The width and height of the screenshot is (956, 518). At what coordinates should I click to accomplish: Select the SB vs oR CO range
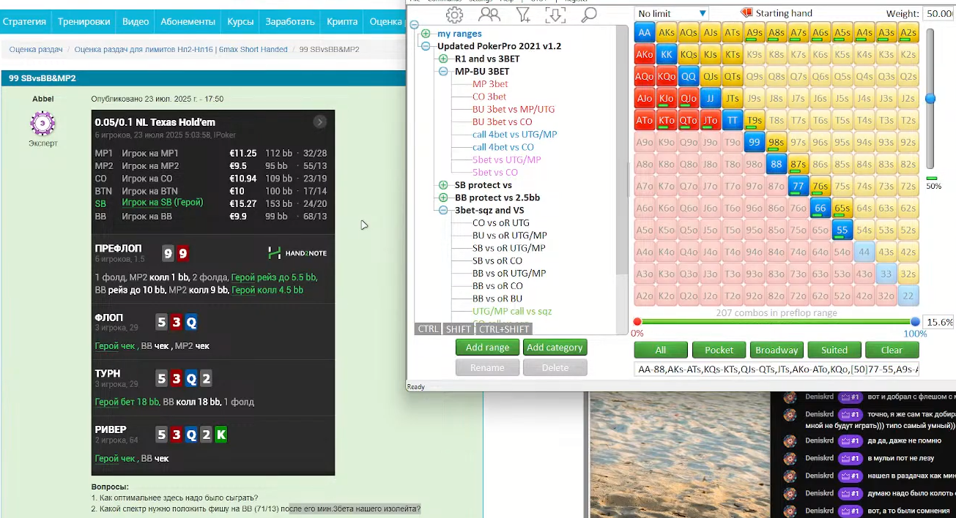[497, 260]
